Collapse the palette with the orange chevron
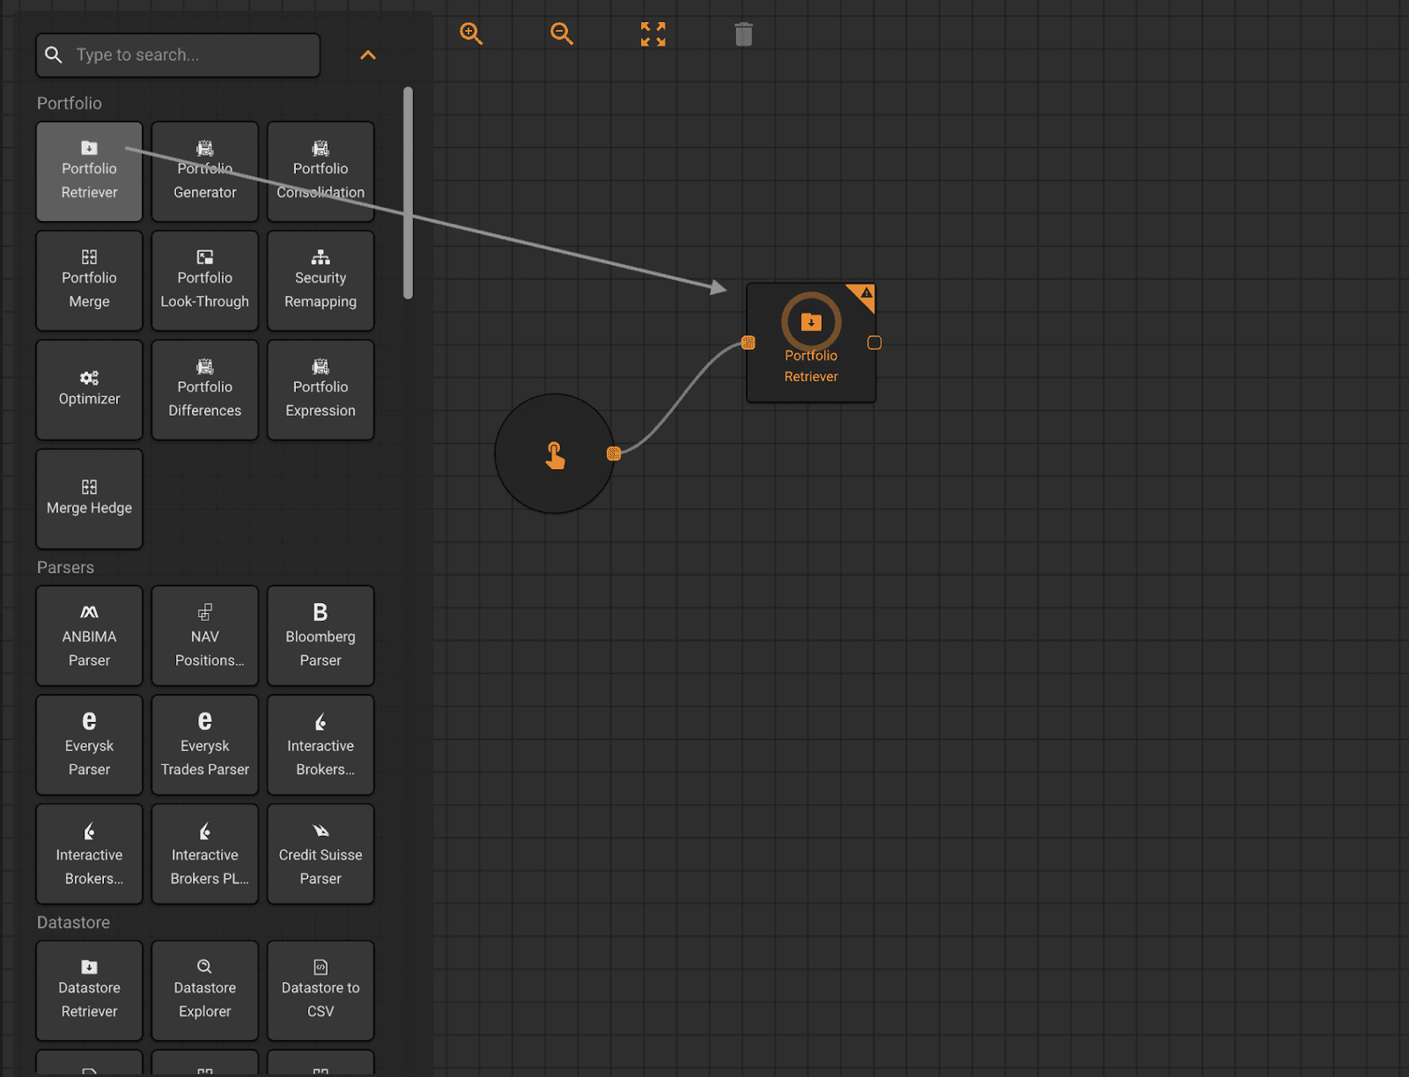The height and width of the screenshot is (1077, 1409). [368, 55]
